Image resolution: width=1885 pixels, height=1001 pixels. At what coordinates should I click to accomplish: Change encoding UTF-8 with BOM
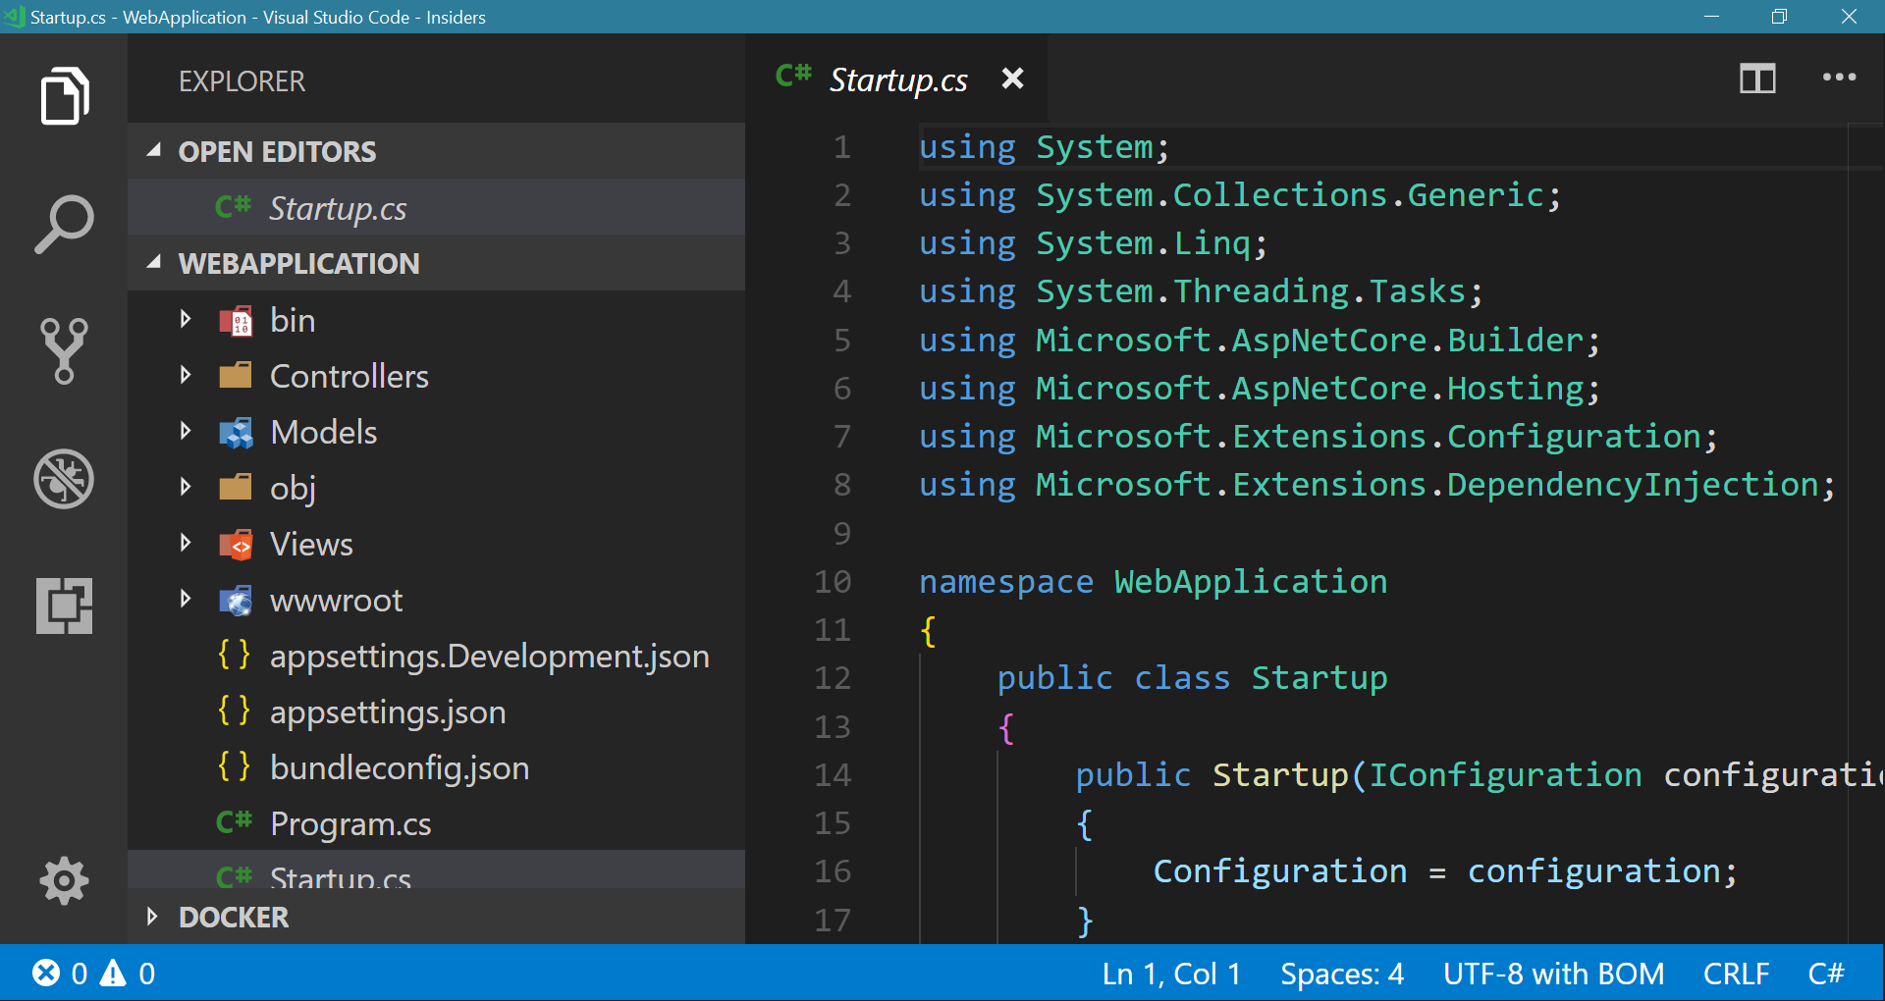tap(1553, 974)
